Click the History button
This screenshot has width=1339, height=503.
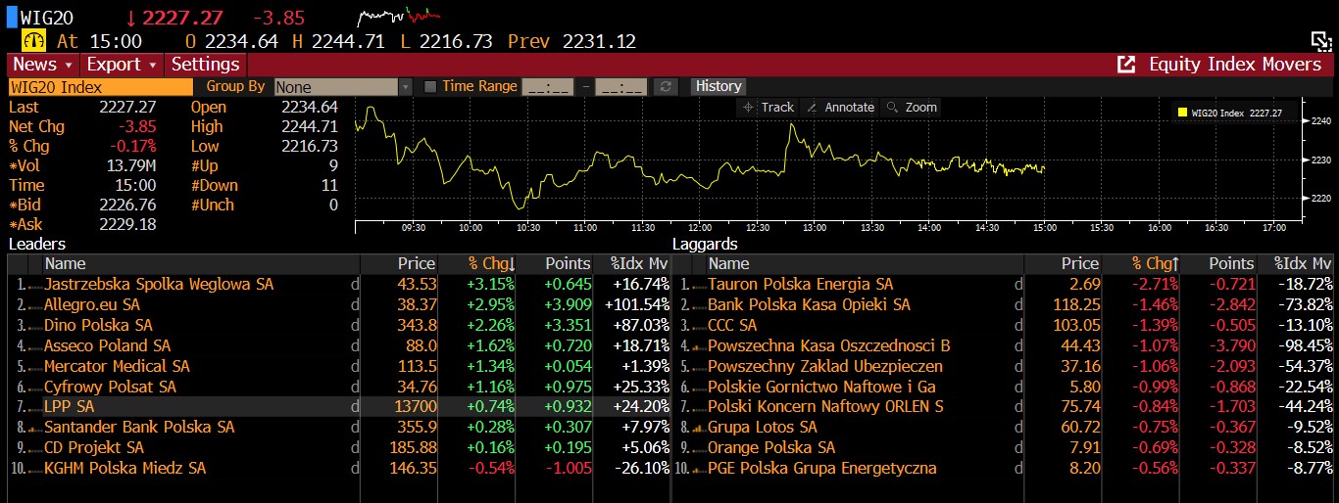[x=719, y=86]
